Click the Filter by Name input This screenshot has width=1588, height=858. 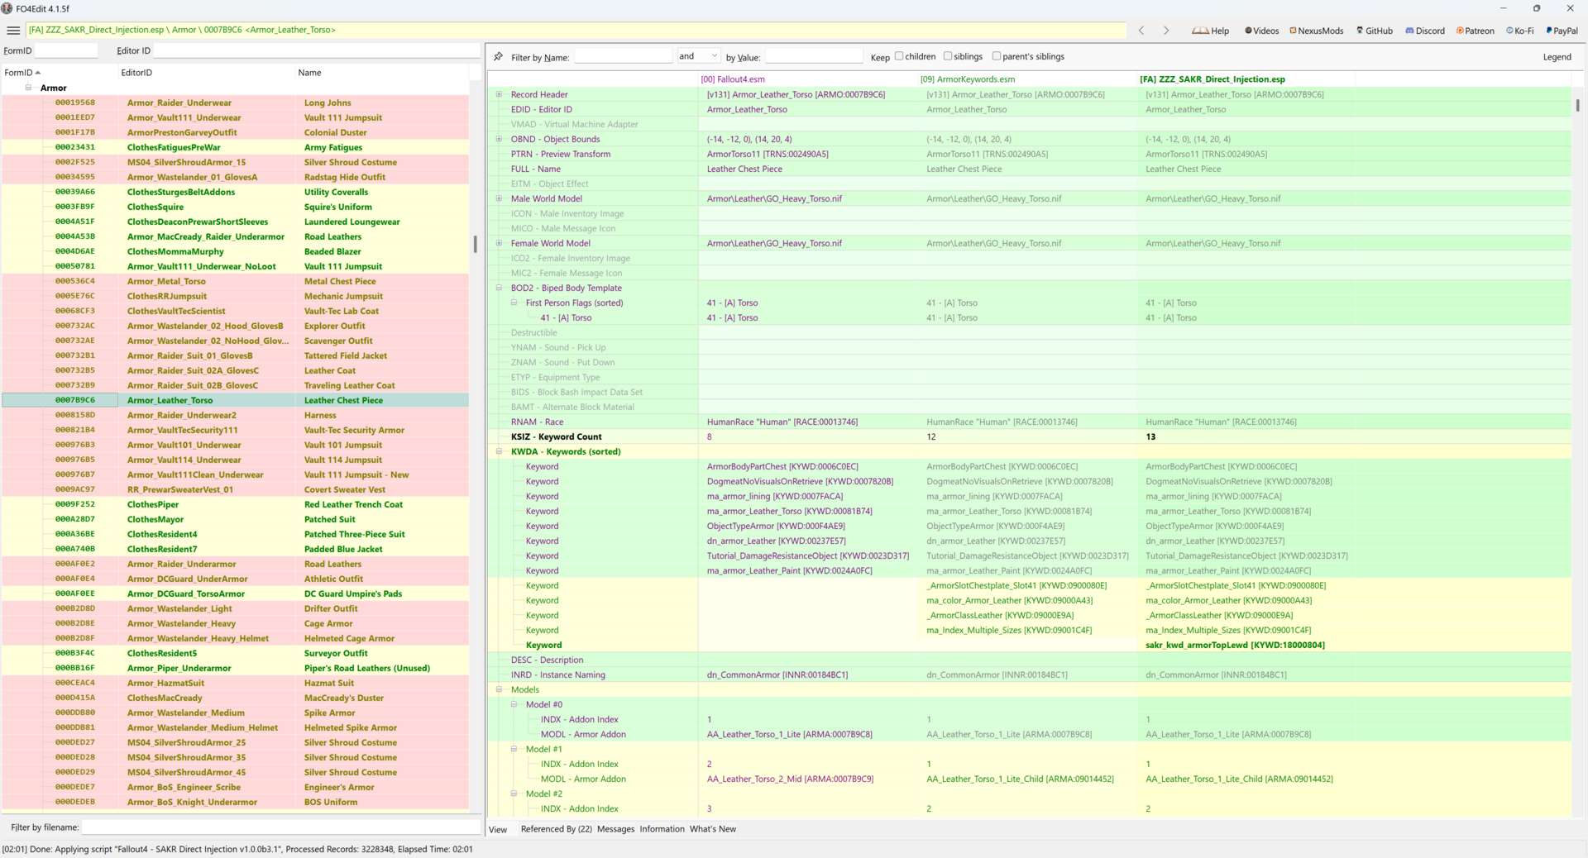pyautogui.click(x=623, y=56)
